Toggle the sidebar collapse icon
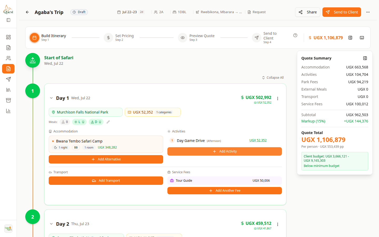This screenshot has width=379, height=237. [x=8, y=20]
